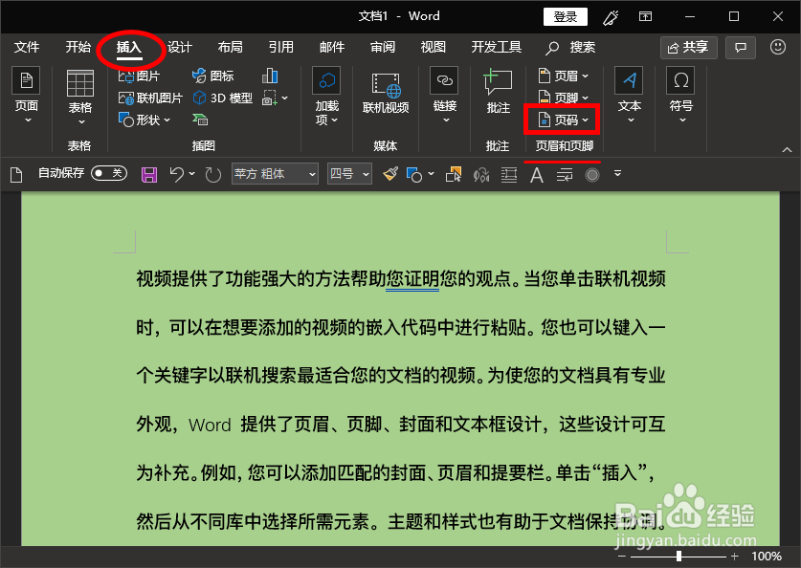The width and height of the screenshot is (801, 568).
Task: Switch to the 审阅 (Review) tab
Action: (383, 48)
